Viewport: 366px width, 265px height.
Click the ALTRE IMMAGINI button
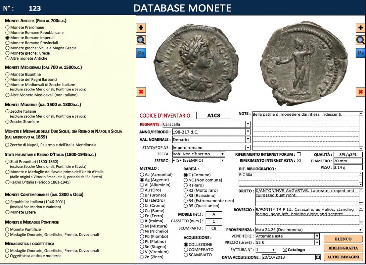click(343, 257)
